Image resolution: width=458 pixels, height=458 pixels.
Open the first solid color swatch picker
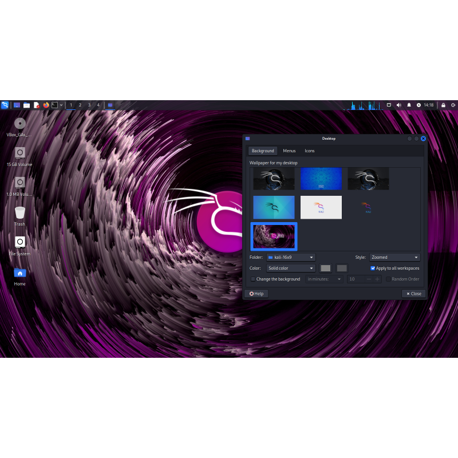325,268
